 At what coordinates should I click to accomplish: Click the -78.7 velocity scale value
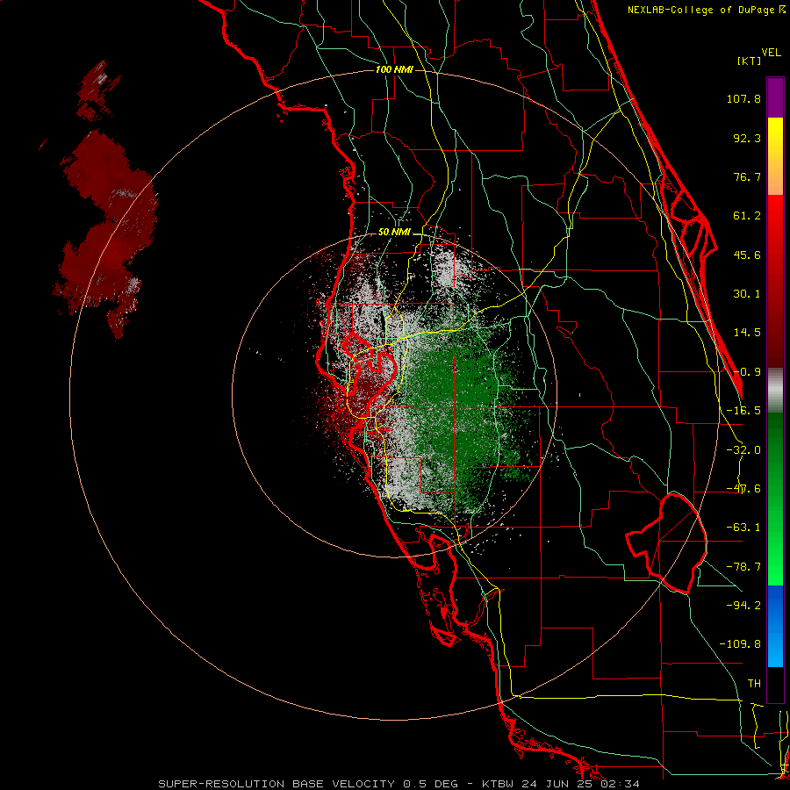(x=743, y=567)
